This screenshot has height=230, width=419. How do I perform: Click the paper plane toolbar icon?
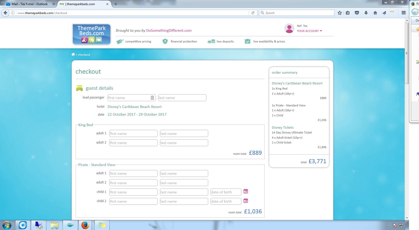384,13
